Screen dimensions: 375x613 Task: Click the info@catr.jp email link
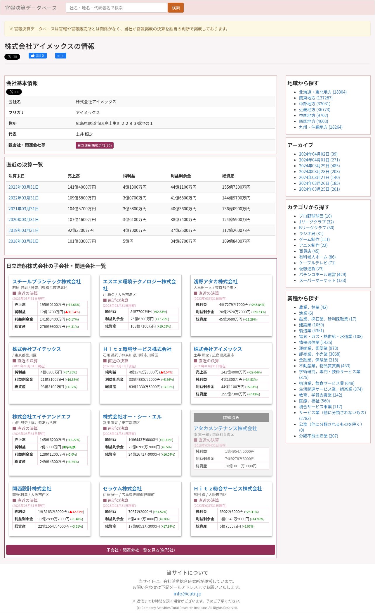click(x=187, y=594)
